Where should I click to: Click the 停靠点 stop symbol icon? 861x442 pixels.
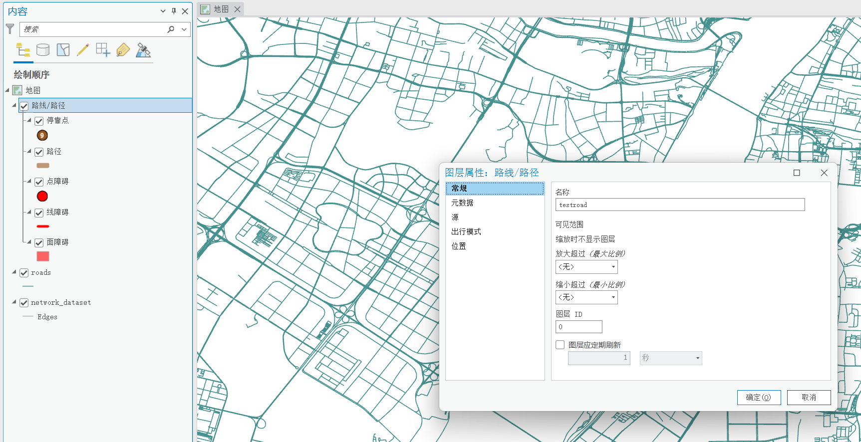[42, 135]
